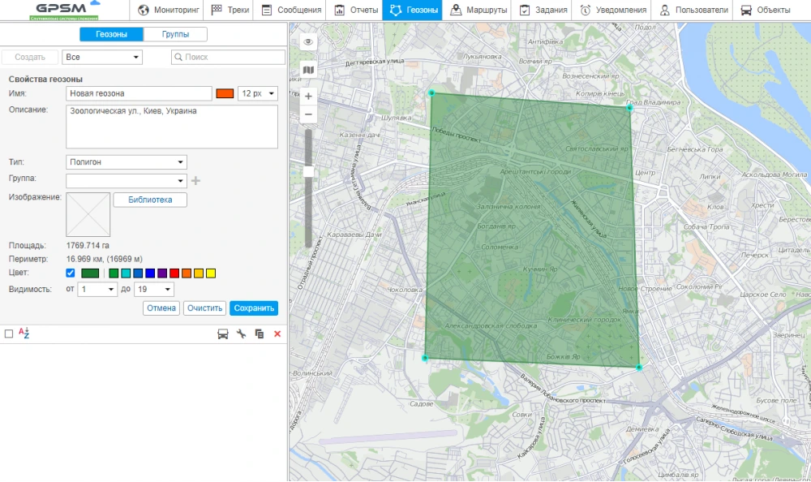811x482 pixels.
Task: Zoom in with the plus button
Action: [308, 96]
